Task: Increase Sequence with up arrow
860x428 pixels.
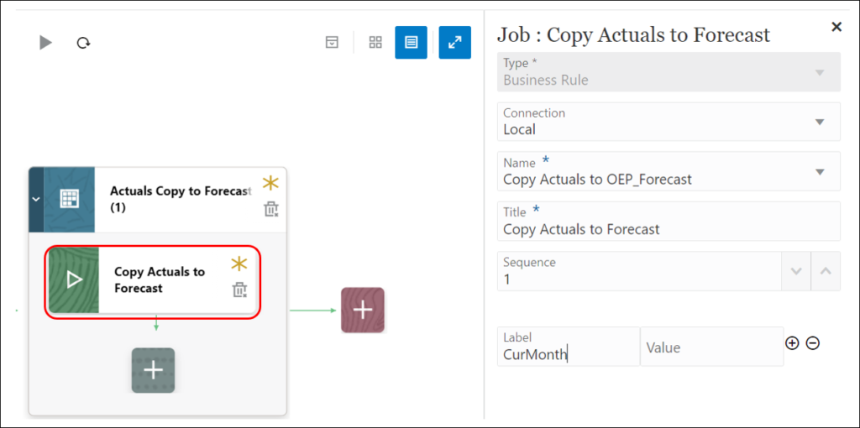Action: click(x=826, y=271)
